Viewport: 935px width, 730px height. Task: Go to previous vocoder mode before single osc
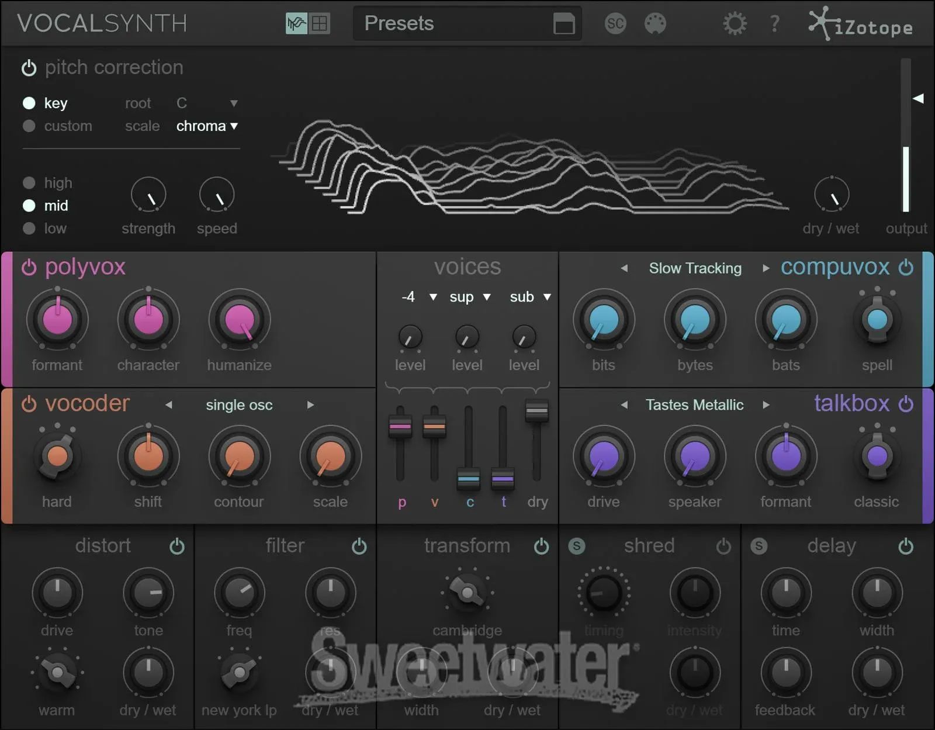coord(168,404)
